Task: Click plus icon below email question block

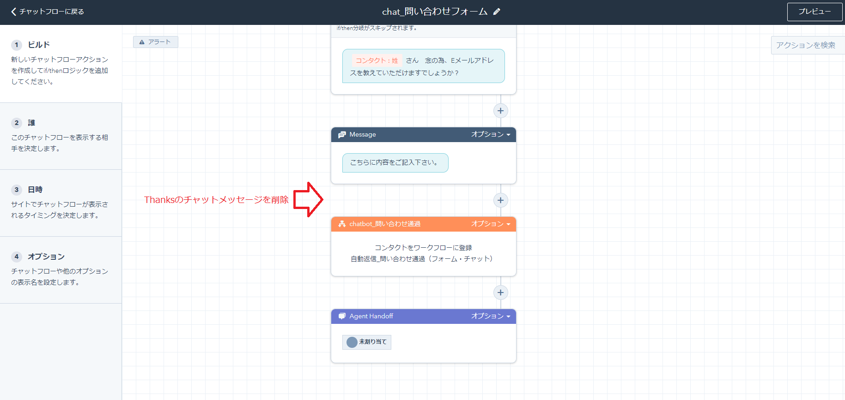Action: click(500, 111)
